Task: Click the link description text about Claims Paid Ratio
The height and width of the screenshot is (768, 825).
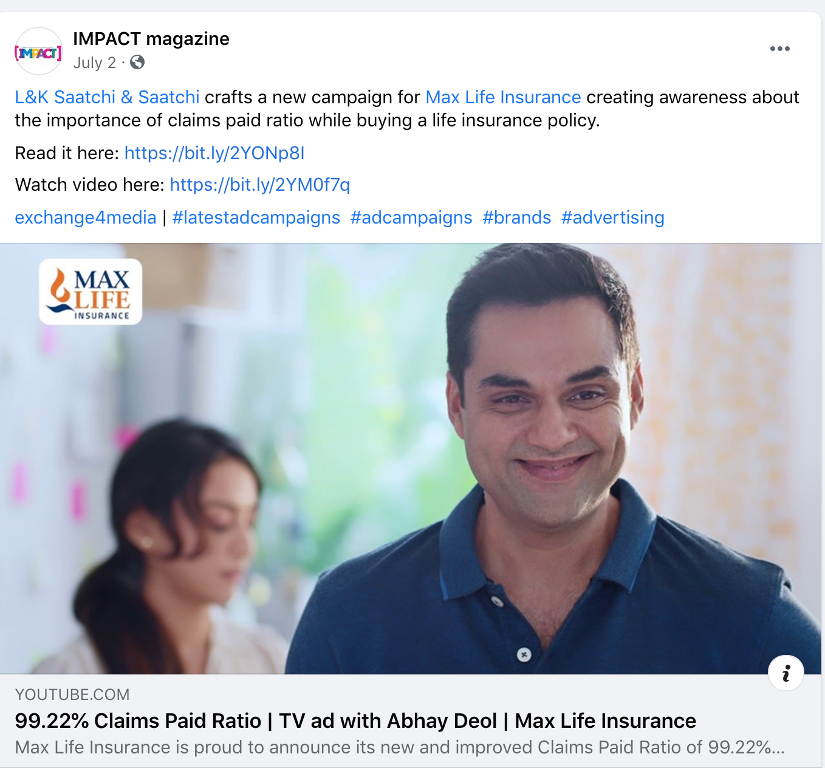Action: coord(400,747)
